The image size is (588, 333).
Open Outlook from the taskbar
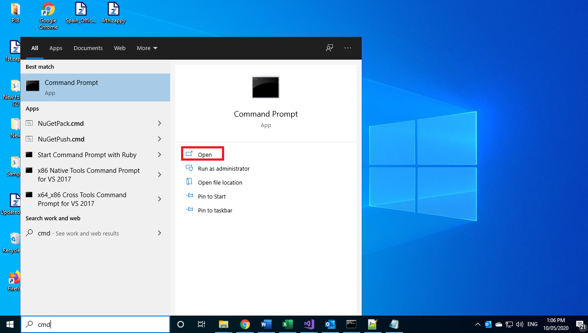(x=330, y=324)
